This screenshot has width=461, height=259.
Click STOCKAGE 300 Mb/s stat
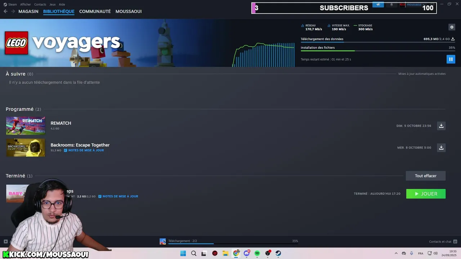[x=363, y=27]
